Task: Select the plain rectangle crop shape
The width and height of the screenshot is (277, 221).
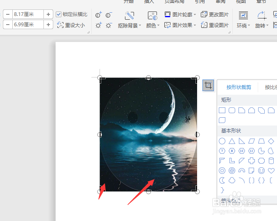Action: pos(222,110)
